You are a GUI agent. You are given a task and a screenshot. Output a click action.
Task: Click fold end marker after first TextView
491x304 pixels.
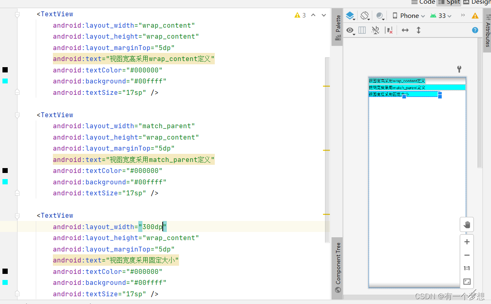17,92
